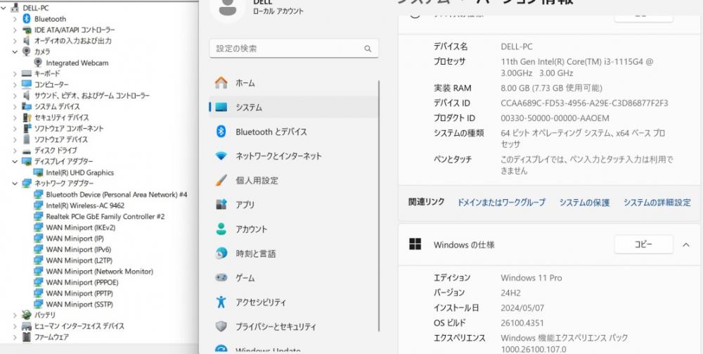Select the Integrated Webcam device icon
The width and height of the screenshot is (703, 354).
coord(38,63)
